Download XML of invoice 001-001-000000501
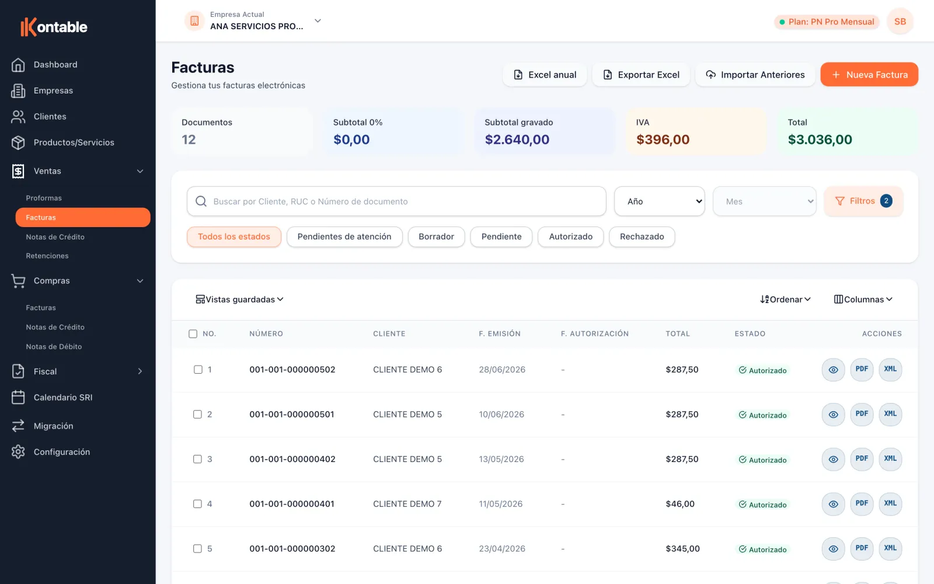The height and width of the screenshot is (584, 934). point(890,415)
